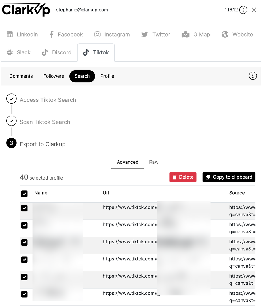
Task: Click the Discord tab icon
Action: [45, 52]
